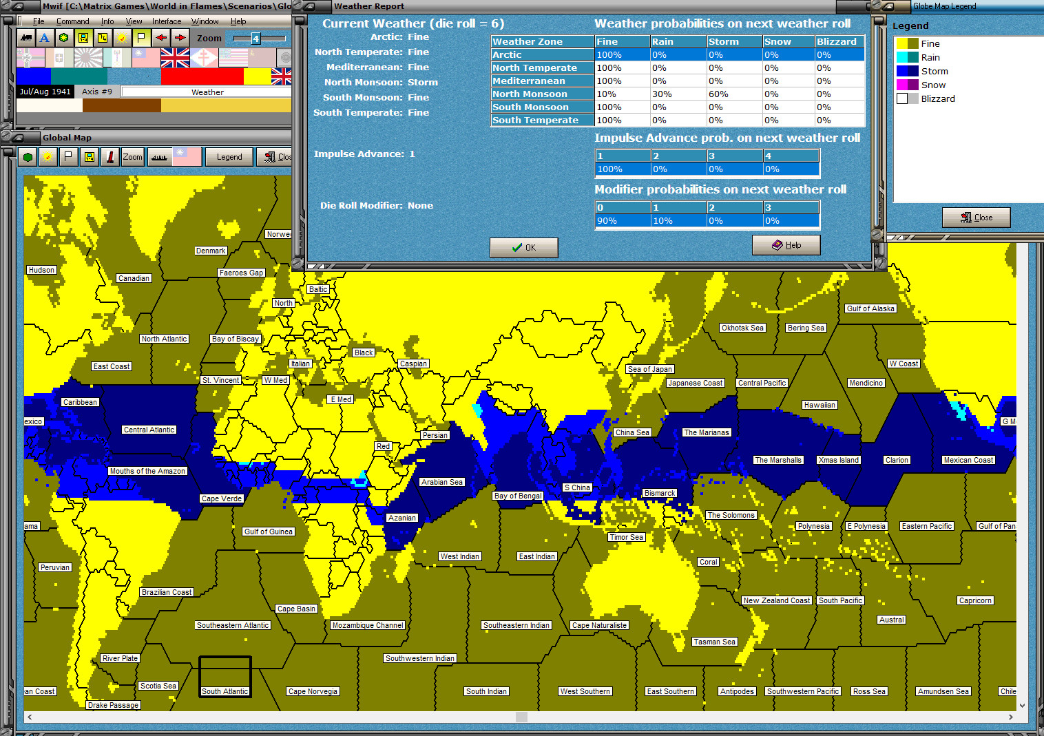
Task: Click the sun weather icon in main toolbar
Action: [x=121, y=38]
